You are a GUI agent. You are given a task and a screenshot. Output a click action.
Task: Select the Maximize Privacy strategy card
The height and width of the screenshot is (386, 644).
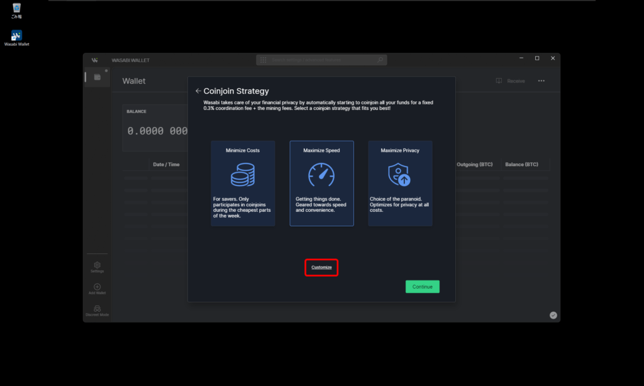pyautogui.click(x=400, y=183)
